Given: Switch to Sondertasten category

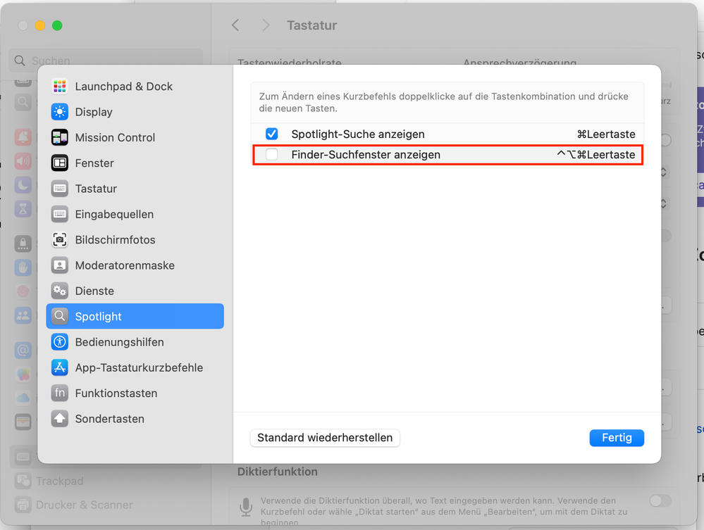Looking at the screenshot, I should click(109, 419).
